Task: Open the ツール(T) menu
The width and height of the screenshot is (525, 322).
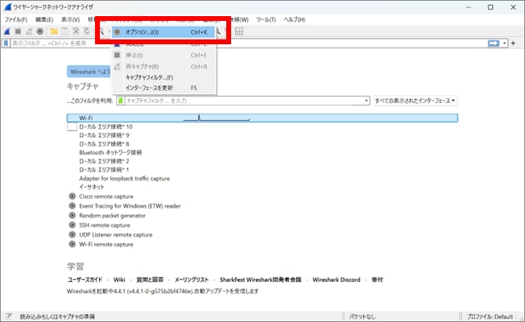Action: coord(267,20)
